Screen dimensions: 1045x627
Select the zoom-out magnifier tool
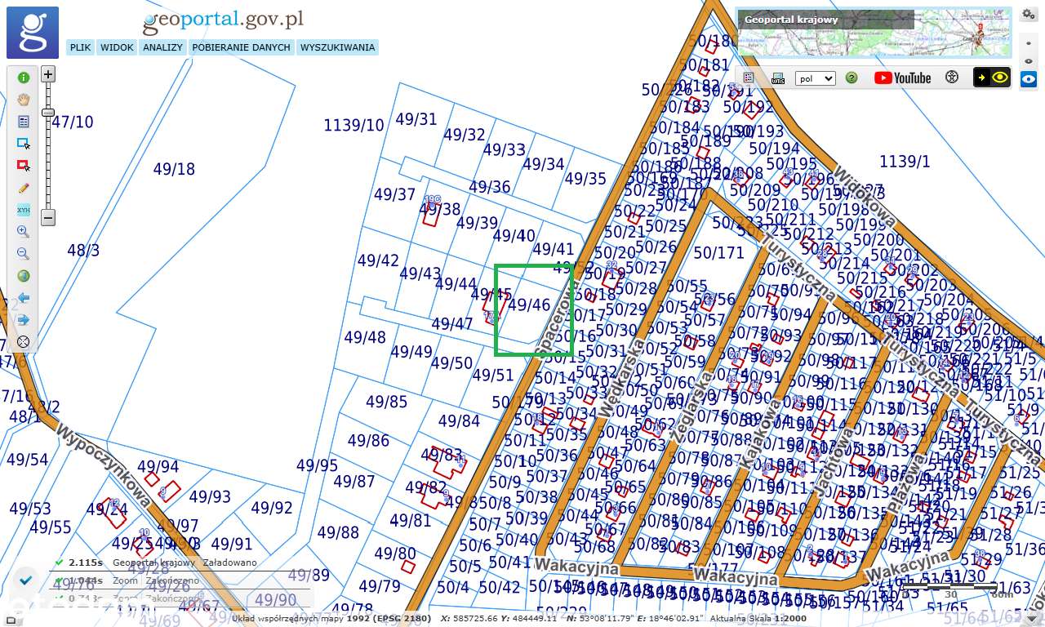pyautogui.click(x=23, y=254)
